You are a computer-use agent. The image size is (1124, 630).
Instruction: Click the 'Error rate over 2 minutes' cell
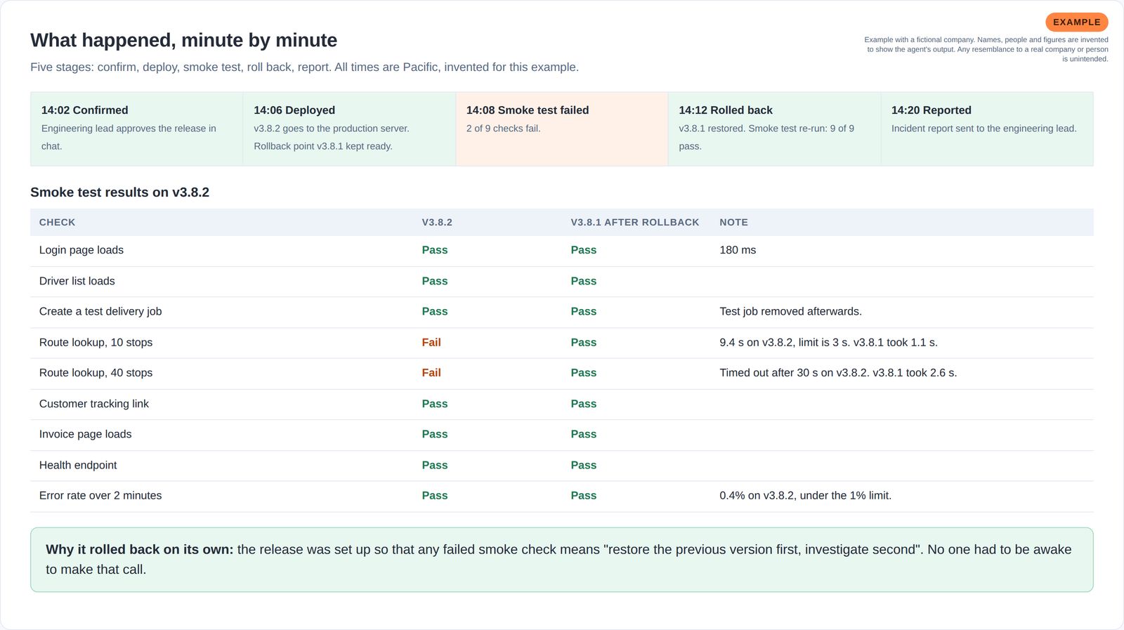(x=100, y=495)
